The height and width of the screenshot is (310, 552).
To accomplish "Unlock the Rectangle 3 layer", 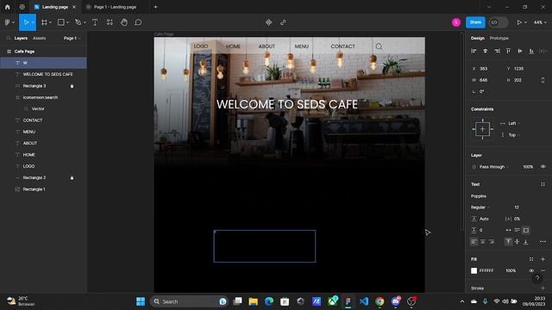I will pyautogui.click(x=72, y=86).
